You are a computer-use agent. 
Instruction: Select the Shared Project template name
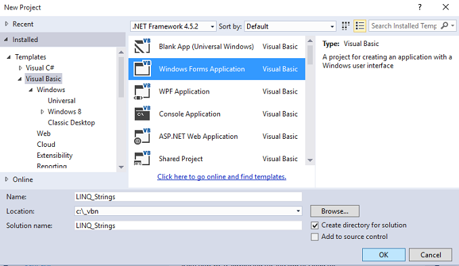coord(181,158)
